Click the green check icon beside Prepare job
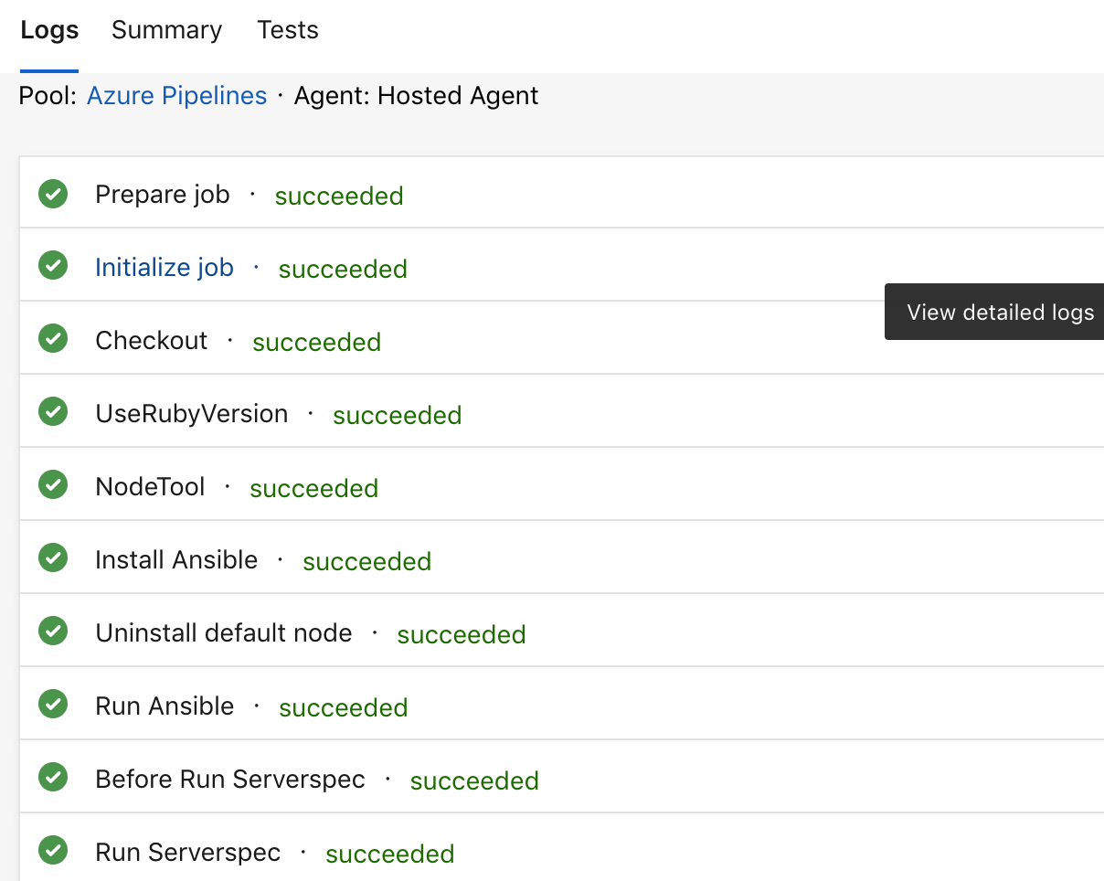The height and width of the screenshot is (881, 1104). point(52,194)
